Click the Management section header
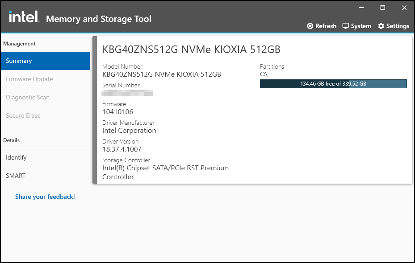This screenshot has width=415, height=263. click(x=19, y=44)
